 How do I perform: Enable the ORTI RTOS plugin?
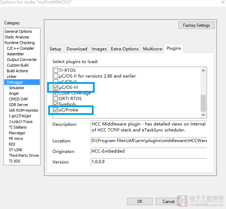pyautogui.click(x=56, y=98)
